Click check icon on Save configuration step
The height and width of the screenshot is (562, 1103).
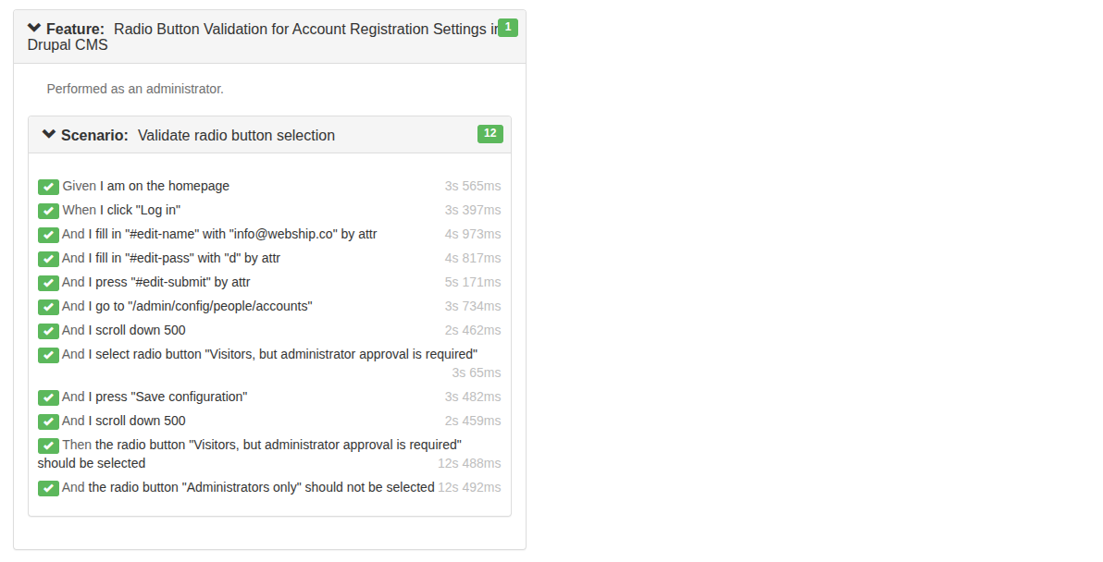click(x=48, y=397)
